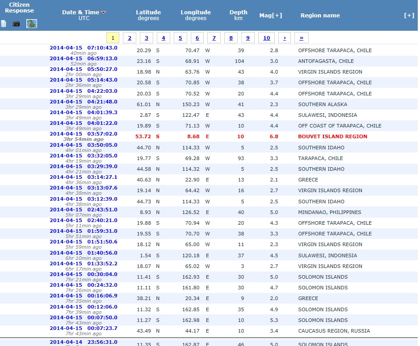Open the 2014-04-15 04:22:03.0 earthquake entry
Screen dimensions: 420x346
[x=84, y=91]
